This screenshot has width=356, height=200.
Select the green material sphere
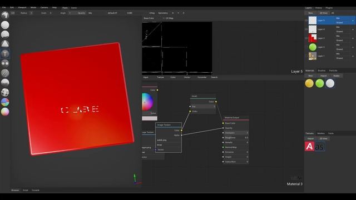pos(320,83)
